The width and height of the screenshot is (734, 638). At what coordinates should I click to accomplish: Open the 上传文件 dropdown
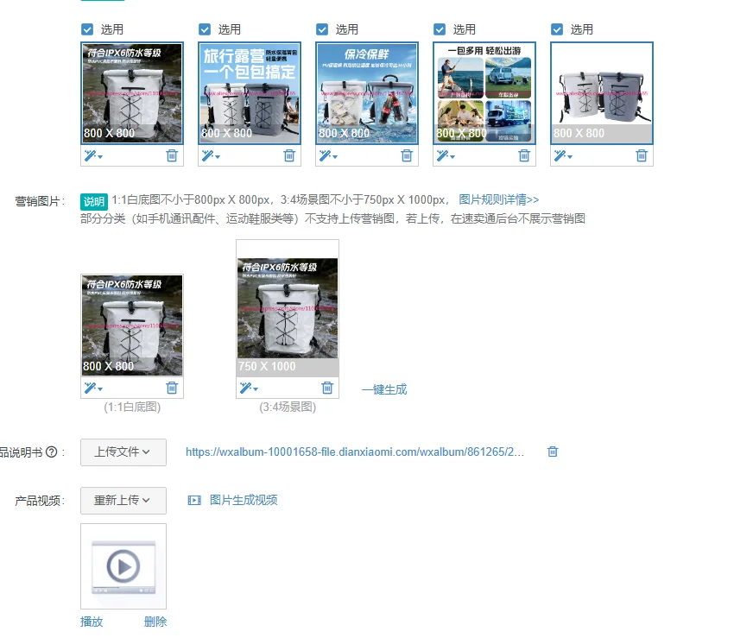[123, 452]
